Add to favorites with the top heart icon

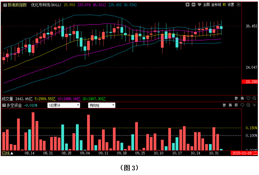point(199,5)
